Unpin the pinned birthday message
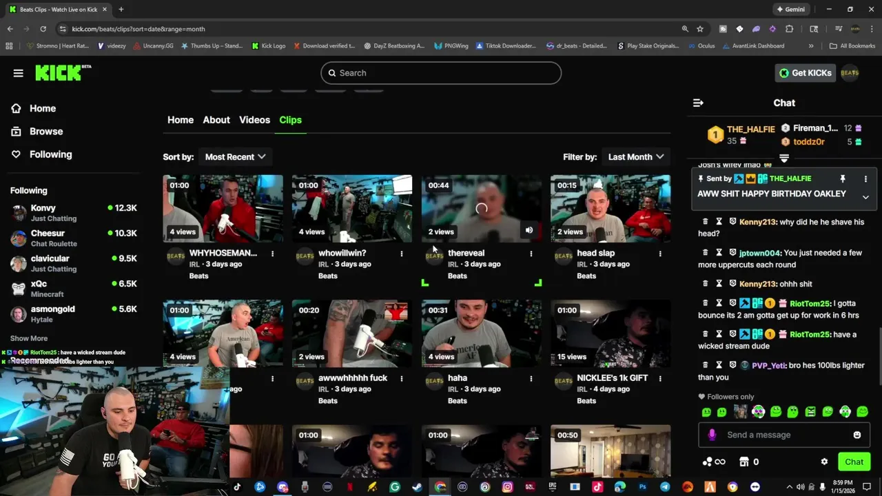882x496 pixels. (x=842, y=179)
